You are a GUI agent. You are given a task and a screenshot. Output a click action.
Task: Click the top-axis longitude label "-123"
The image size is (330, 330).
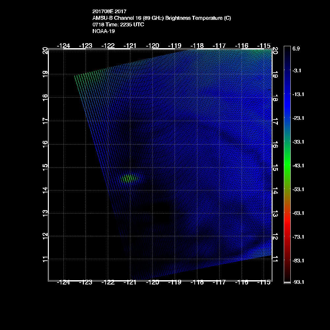pyautogui.click(x=86, y=46)
